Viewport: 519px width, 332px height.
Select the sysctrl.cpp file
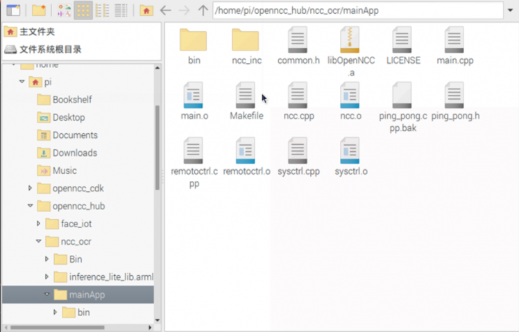point(298,157)
